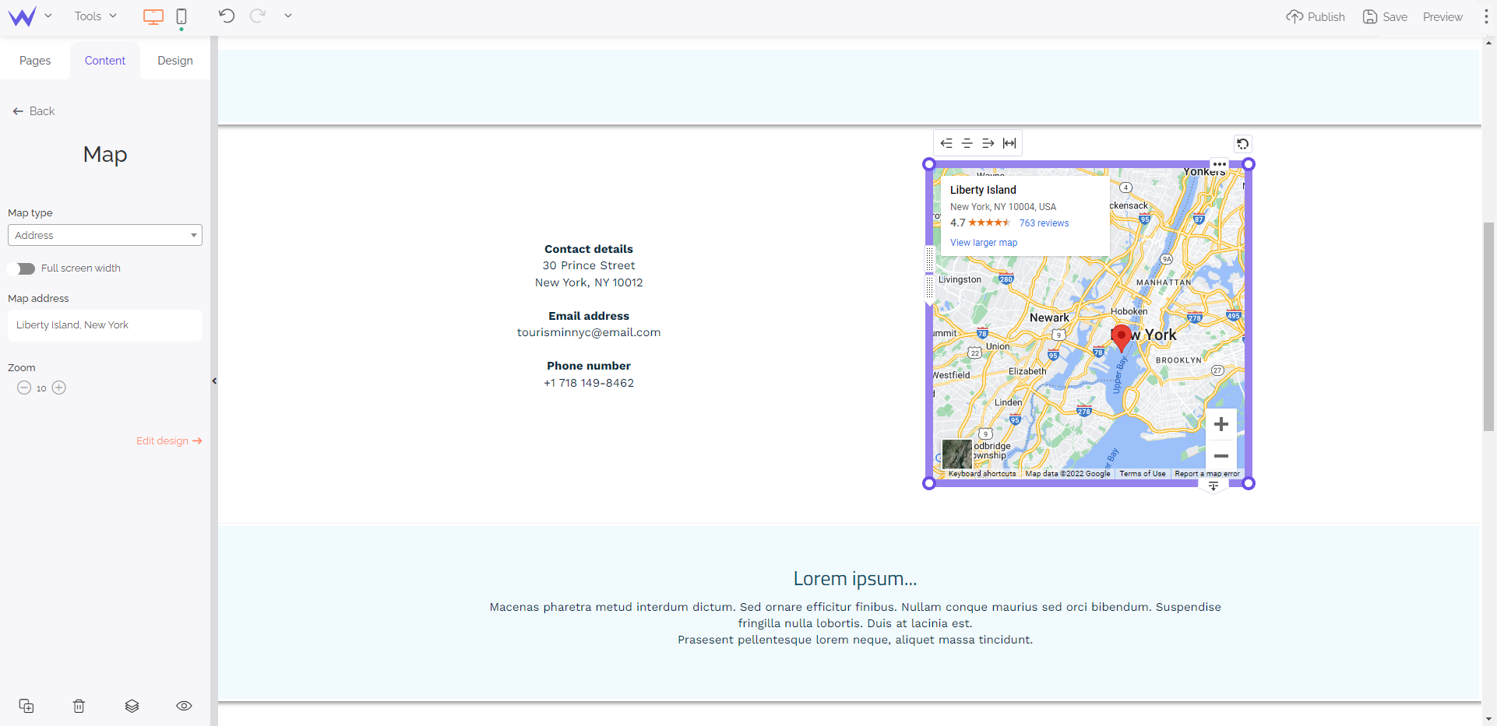Image resolution: width=1497 pixels, height=726 pixels.
Task: Open Google map Terms of Use
Action: [1143, 474]
